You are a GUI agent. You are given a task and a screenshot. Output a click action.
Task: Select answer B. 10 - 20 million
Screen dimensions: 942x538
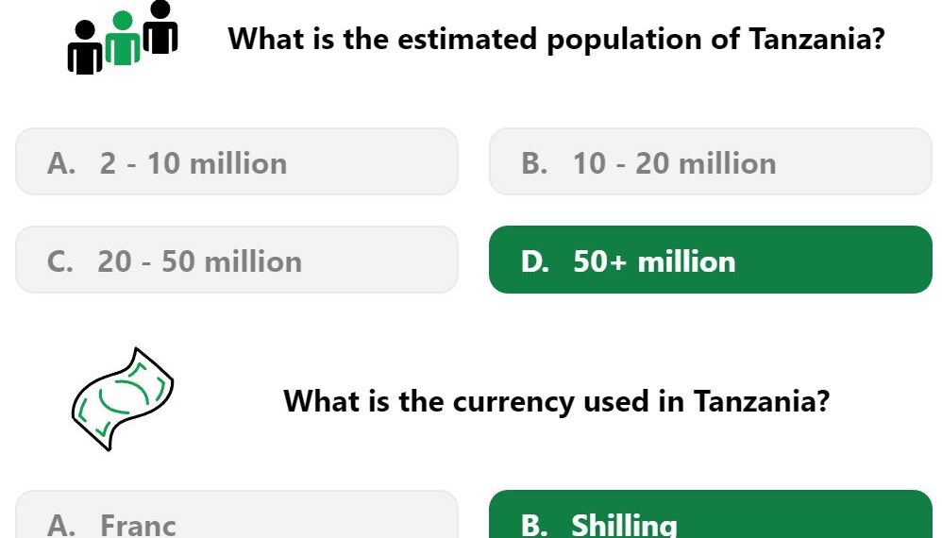(x=711, y=161)
